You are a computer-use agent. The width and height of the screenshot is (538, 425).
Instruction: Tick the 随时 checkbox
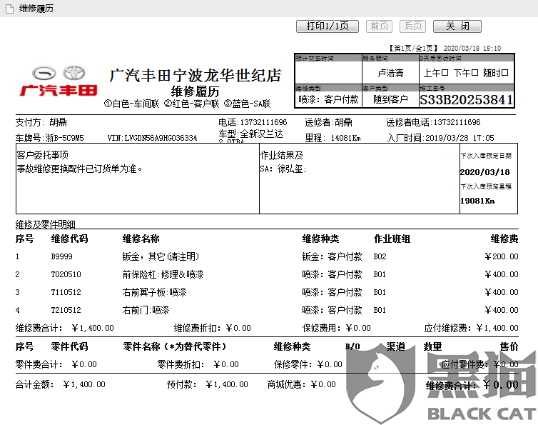click(x=504, y=73)
